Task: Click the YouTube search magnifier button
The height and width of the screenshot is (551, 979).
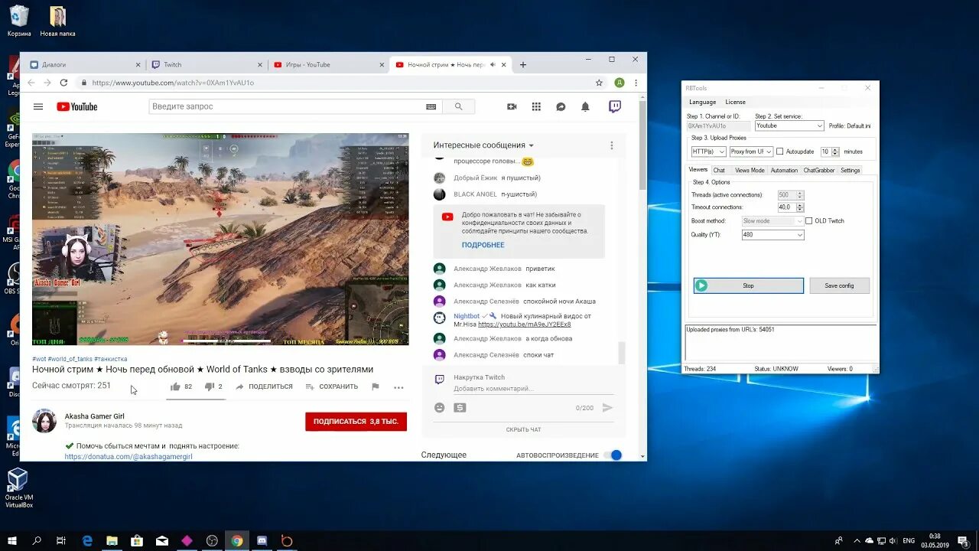Action: click(458, 106)
